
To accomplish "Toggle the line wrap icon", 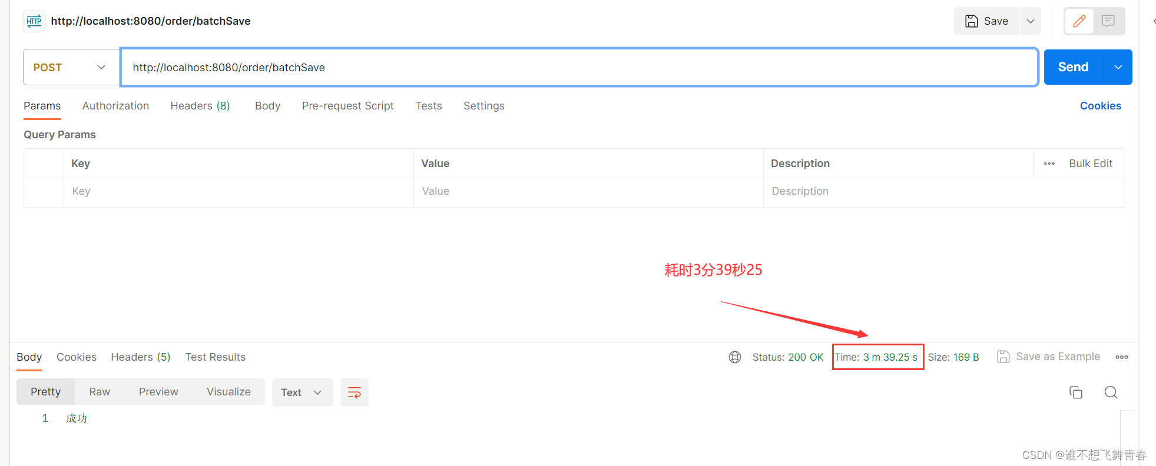I will click(355, 392).
